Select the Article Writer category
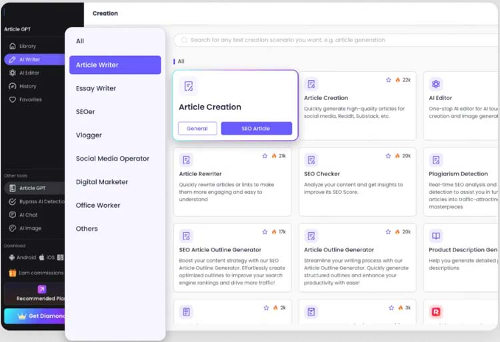 point(115,65)
